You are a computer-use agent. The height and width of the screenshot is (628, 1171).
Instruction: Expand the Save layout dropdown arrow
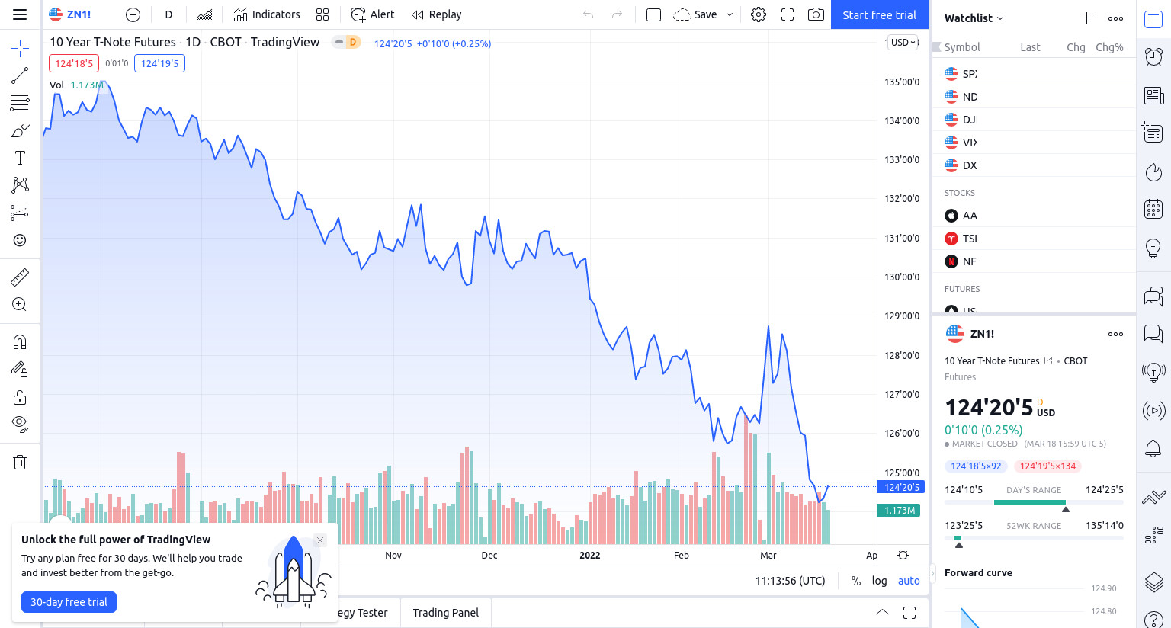tap(730, 14)
